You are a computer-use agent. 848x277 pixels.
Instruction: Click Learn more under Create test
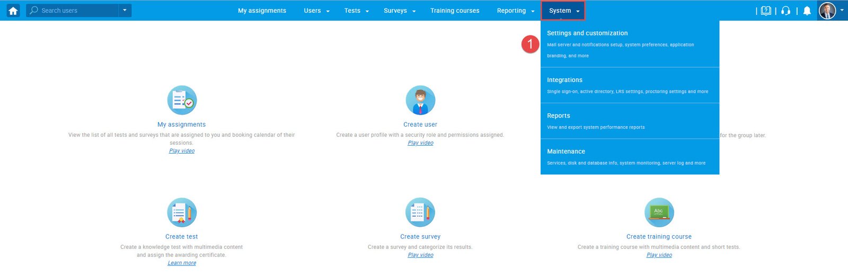click(x=182, y=263)
